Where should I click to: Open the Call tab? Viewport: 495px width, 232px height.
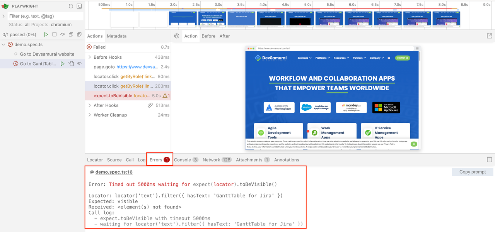(130, 160)
